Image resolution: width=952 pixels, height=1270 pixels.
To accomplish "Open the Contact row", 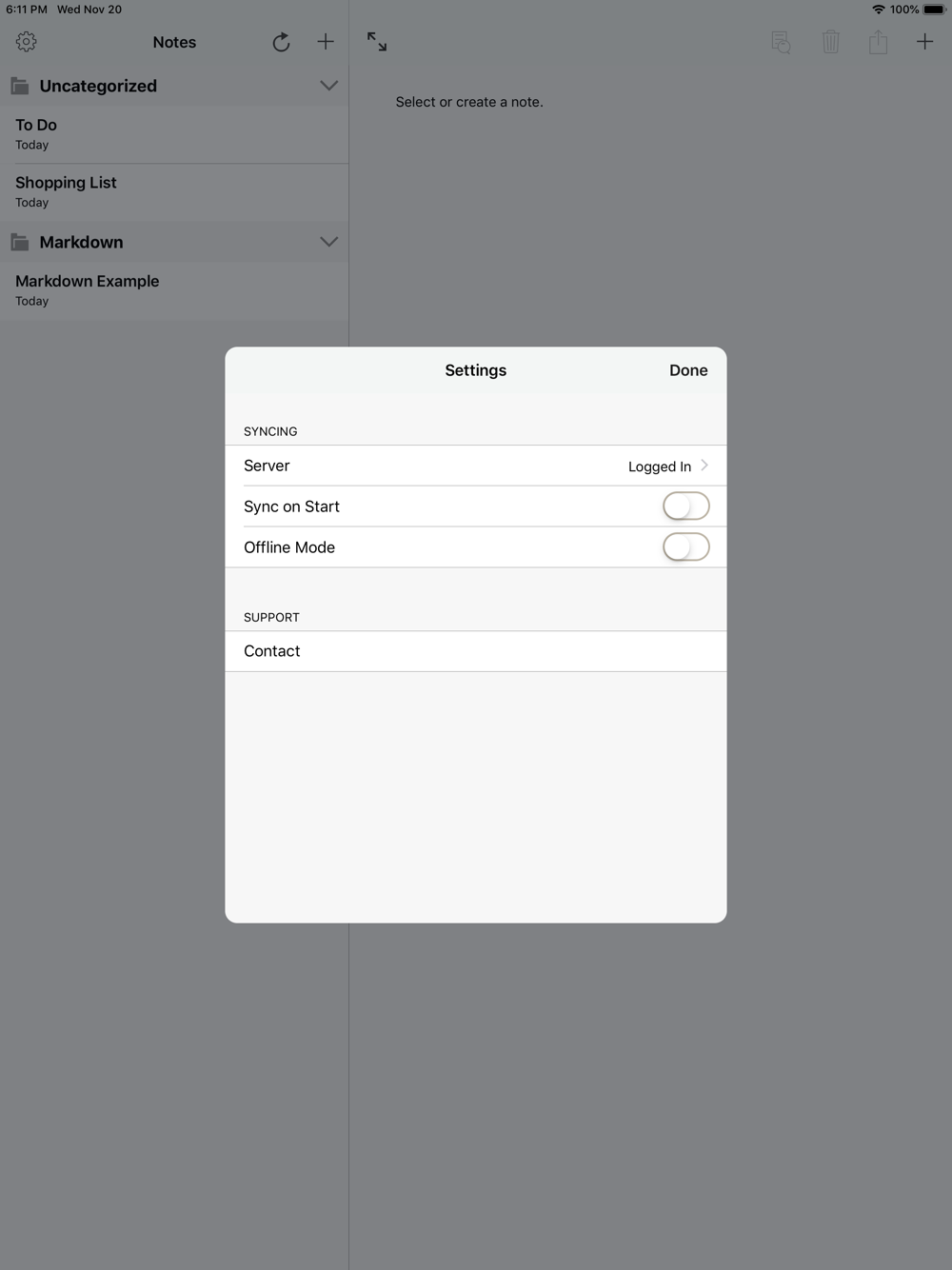I will [x=476, y=651].
